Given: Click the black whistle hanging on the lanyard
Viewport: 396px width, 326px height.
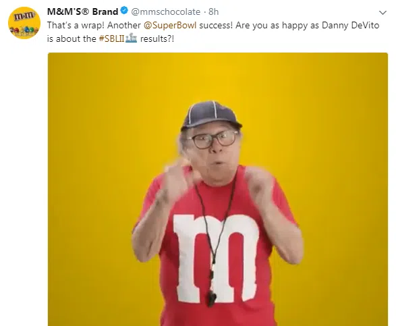Looking at the screenshot, I should (212, 299).
